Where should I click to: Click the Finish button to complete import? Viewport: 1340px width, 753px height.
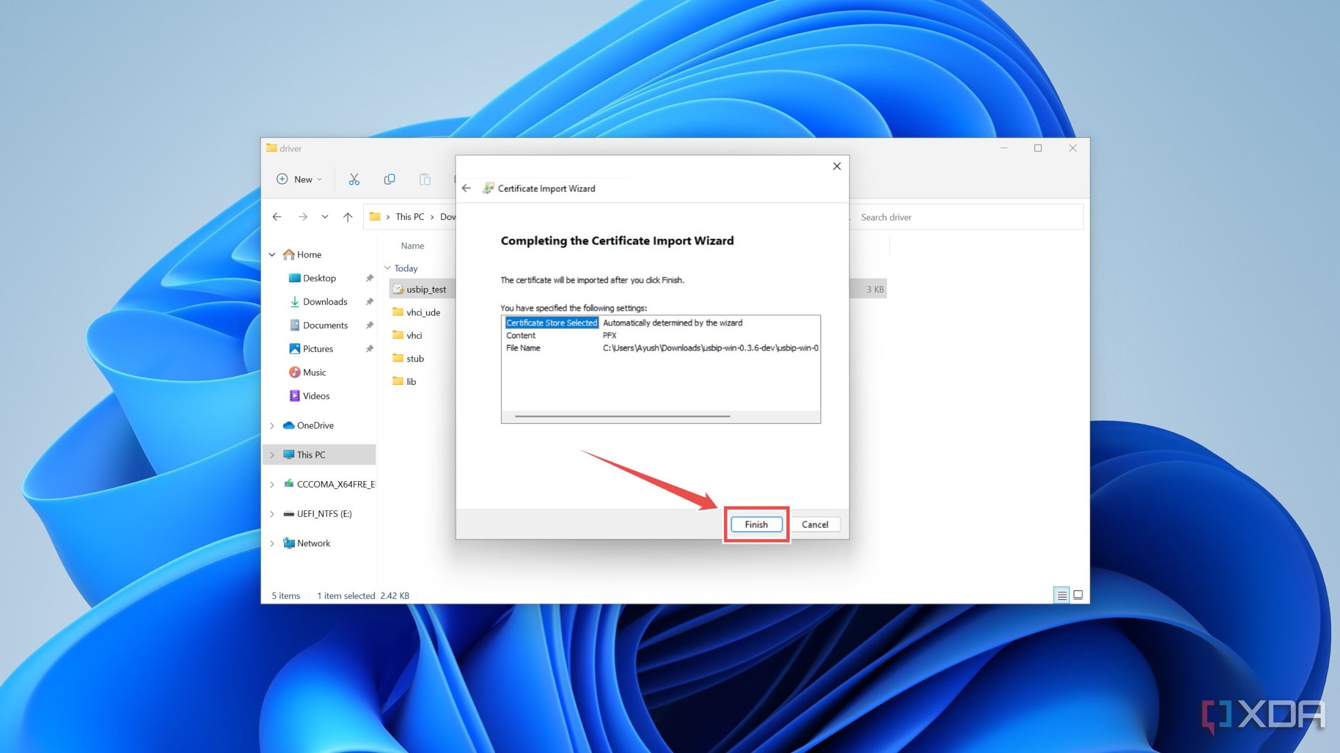tap(756, 524)
